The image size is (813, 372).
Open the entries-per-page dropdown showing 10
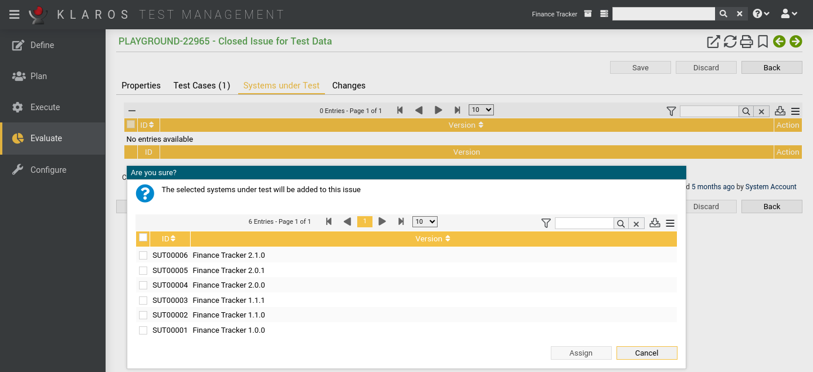(425, 221)
